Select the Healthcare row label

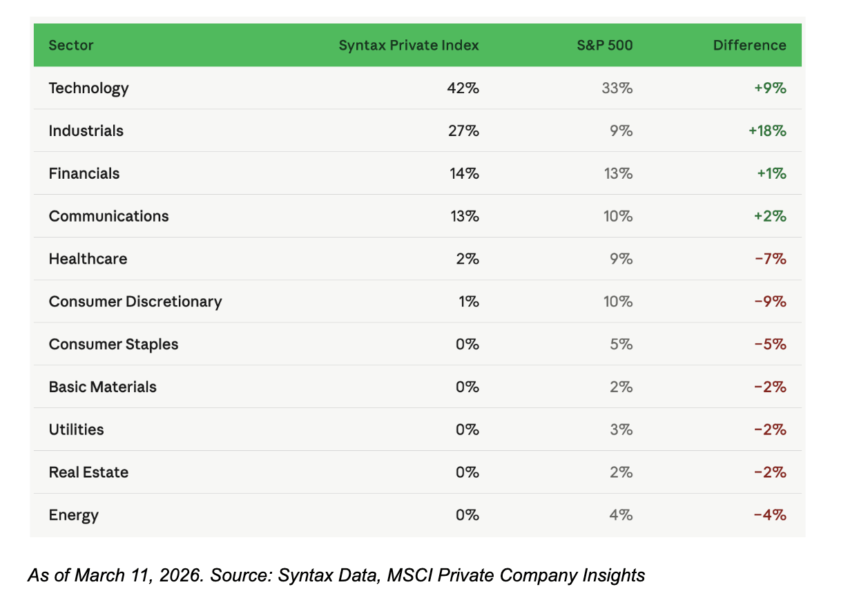click(88, 259)
